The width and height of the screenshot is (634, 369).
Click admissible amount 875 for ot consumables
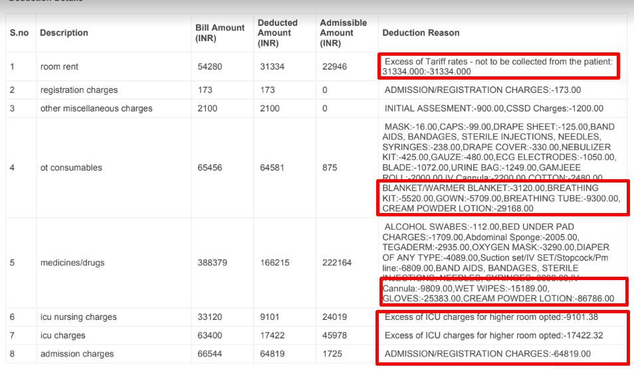[x=330, y=167]
